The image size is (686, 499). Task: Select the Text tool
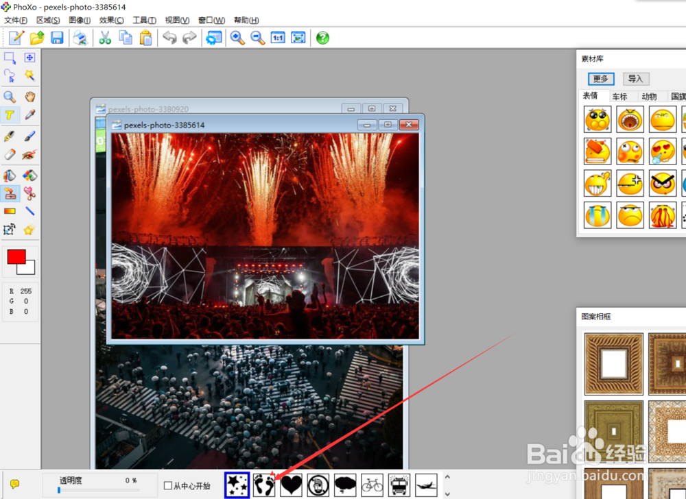(10, 115)
